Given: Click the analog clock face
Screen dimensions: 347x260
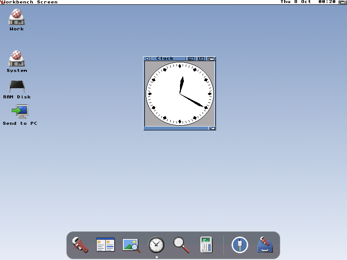Looking at the screenshot, I should pyautogui.click(x=180, y=94).
